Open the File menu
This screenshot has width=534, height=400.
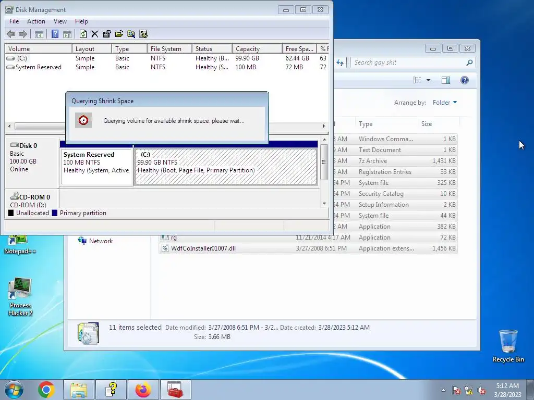tap(14, 21)
